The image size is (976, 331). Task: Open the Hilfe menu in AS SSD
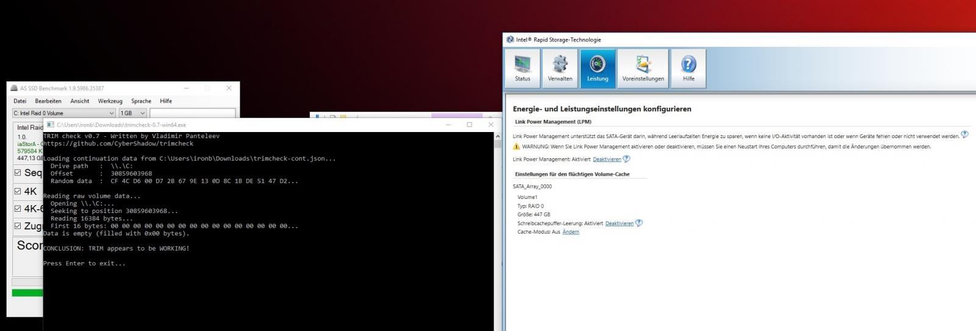point(166,101)
